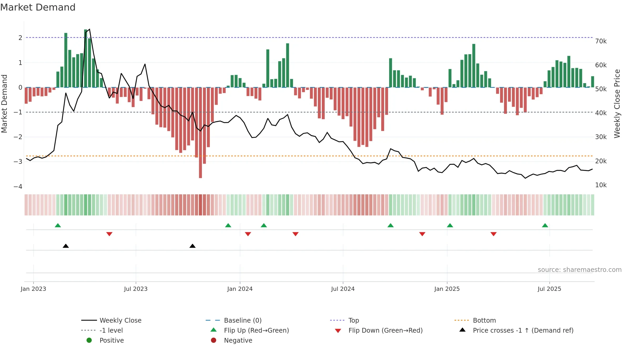The height and width of the screenshot is (355, 631).
Task: Click the Jan 2023 x-axis label
Action: coord(33,289)
